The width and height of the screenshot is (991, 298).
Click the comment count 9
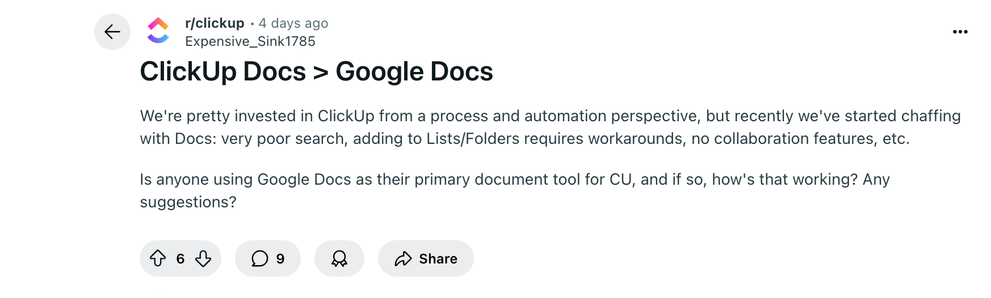click(280, 259)
